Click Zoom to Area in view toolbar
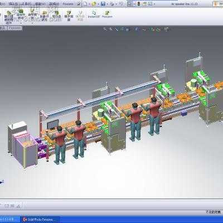This screenshot has height=223, width=223. [110, 29]
